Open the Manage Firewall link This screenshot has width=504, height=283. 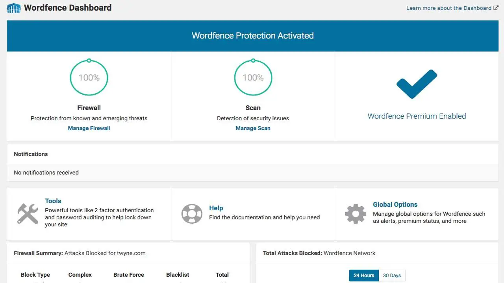pos(89,128)
